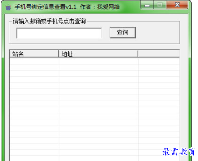Click the empty third column header
This screenshot has width=198, height=161.
pos(159,54)
